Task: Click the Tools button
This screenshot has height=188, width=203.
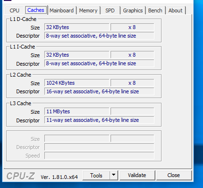Action: (x=96, y=176)
